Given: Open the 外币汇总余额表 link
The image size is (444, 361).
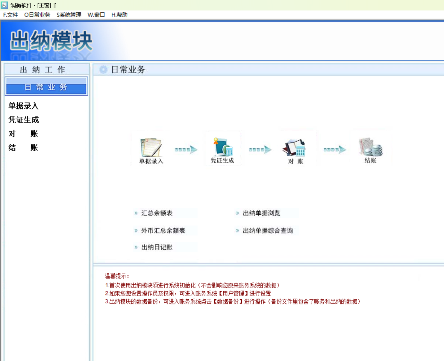Looking at the screenshot, I should coord(163,230).
